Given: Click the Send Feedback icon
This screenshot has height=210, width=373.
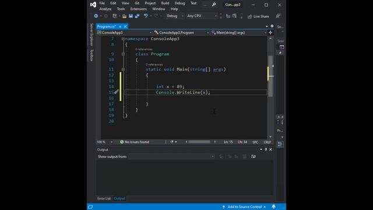Looking at the screenshot, I should (x=278, y=16).
